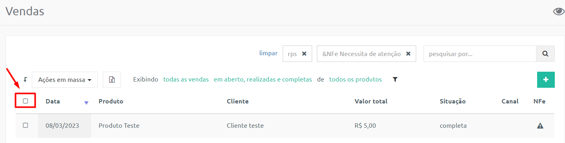Click the eye visibility icon
565x143 pixels.
pos(559,11)
